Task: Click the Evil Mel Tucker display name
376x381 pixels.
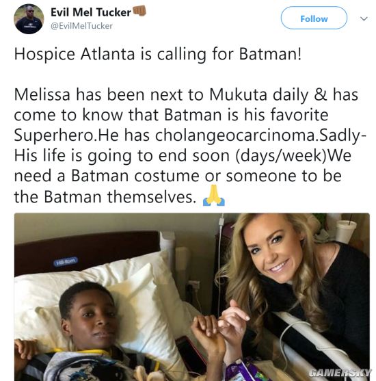Action: tap(91, 12)
